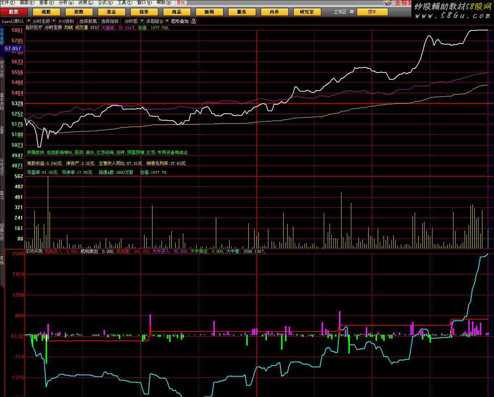Click 分时图 toolbar item
The image size is (494, 397).
click(131, 21)
